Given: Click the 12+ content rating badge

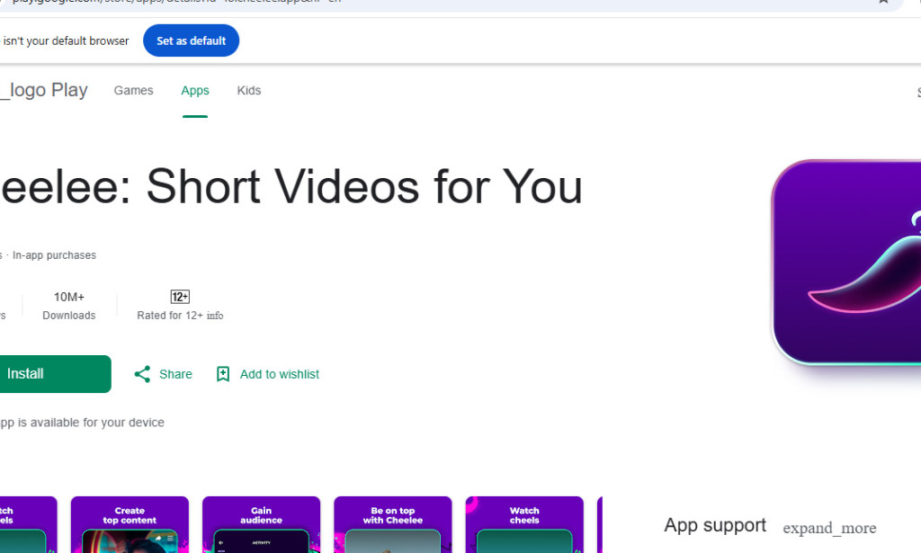Looking at the screenshot, I should click(179, 296).
